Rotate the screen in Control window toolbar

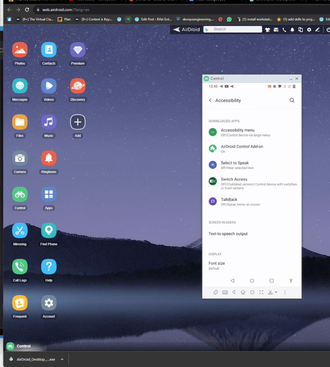coord(216,292)
